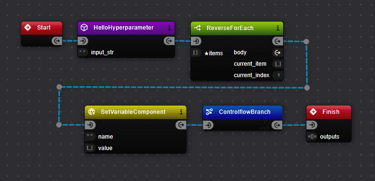The width and height of the screenshot is (375, 181).
Task: Open the SetVariableComponent info icon
Action: click(x=181, y=112)
